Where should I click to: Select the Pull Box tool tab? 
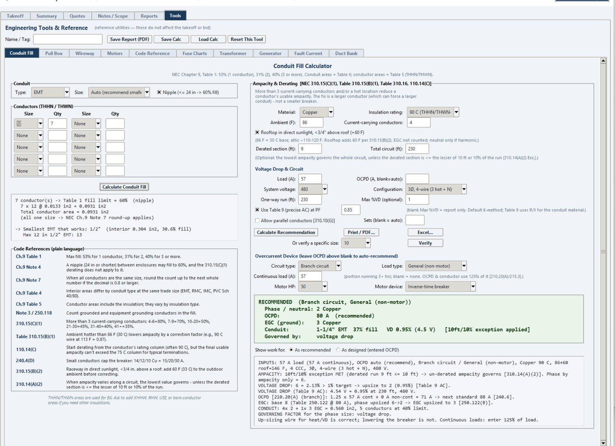point(54,53)
